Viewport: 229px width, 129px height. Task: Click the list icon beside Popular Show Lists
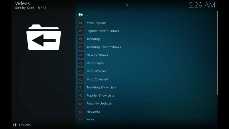tap(80, 95)
